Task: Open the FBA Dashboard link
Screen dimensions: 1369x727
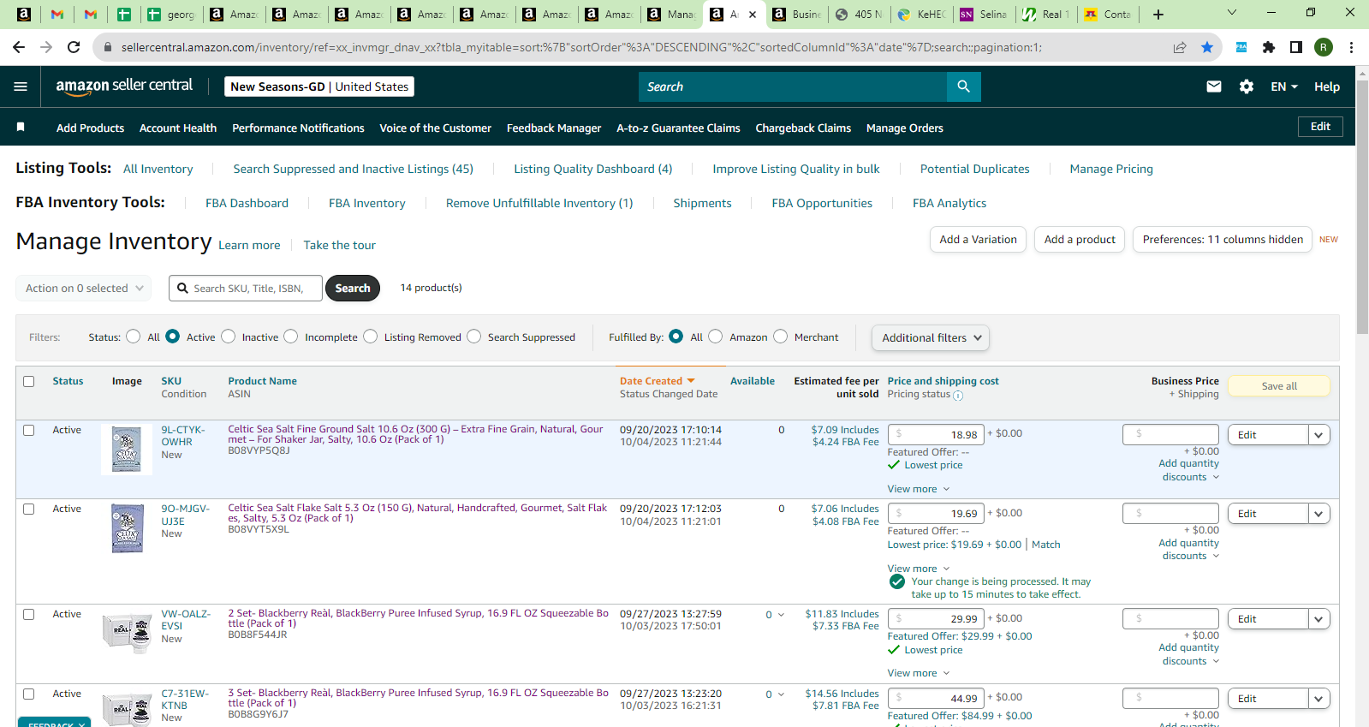Action: tap(247, 203)
